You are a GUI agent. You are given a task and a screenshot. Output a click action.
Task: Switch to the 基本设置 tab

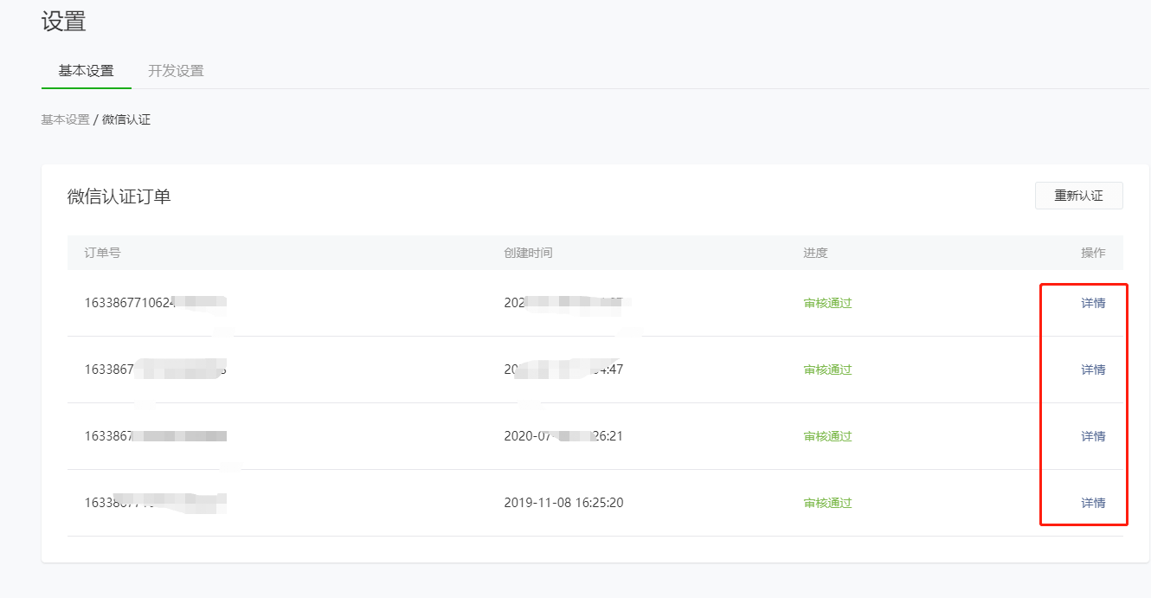pos(86,71)
